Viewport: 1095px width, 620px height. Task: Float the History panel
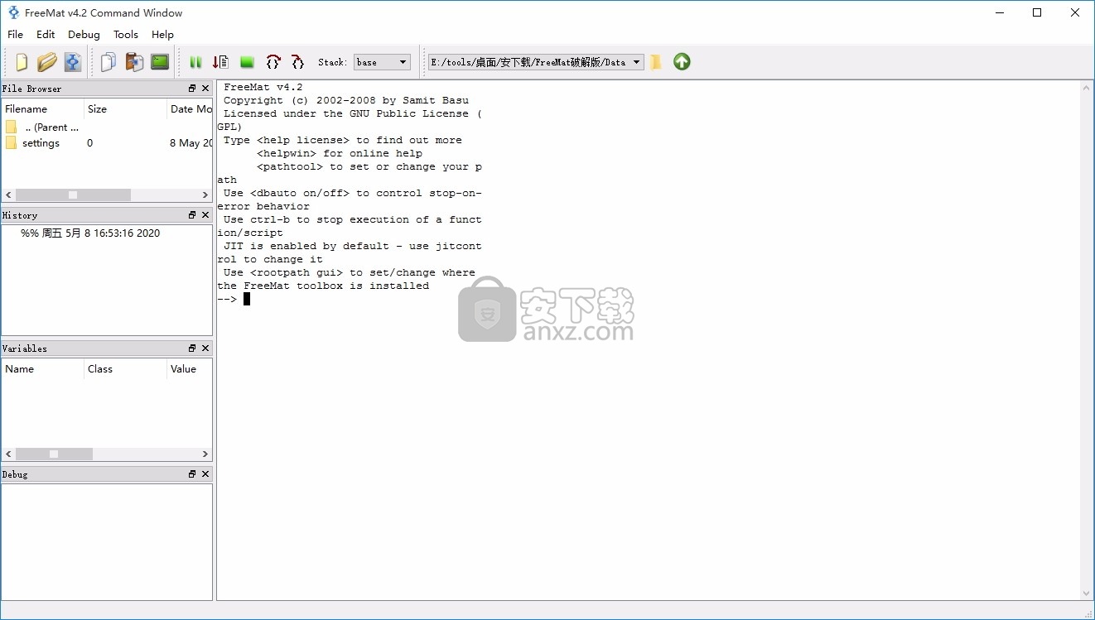coord(192,215)
